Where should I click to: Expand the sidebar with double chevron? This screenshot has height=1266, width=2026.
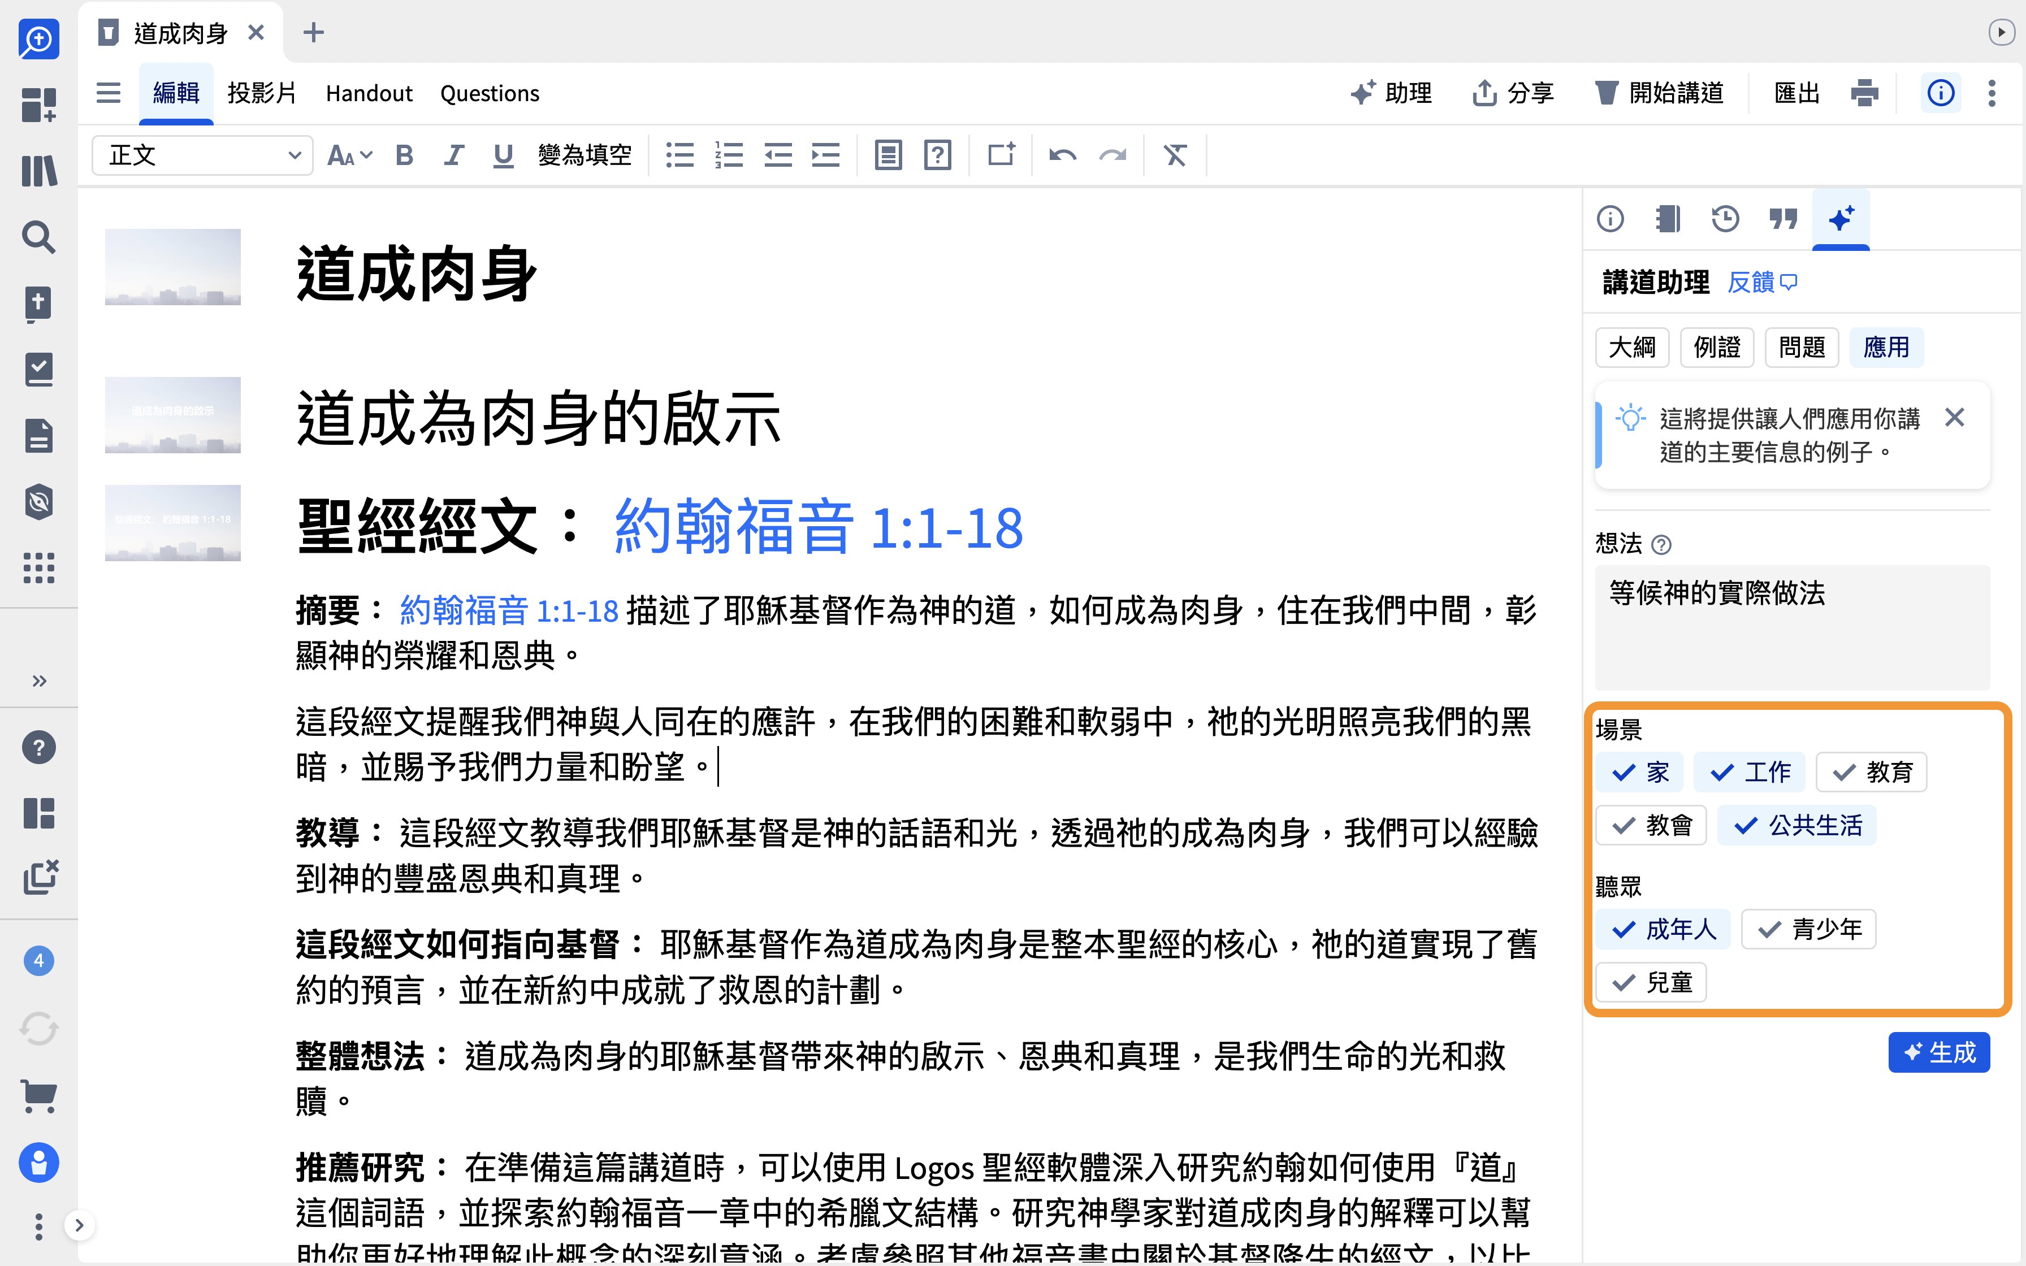pyautogui.click(x=38, y=680)
